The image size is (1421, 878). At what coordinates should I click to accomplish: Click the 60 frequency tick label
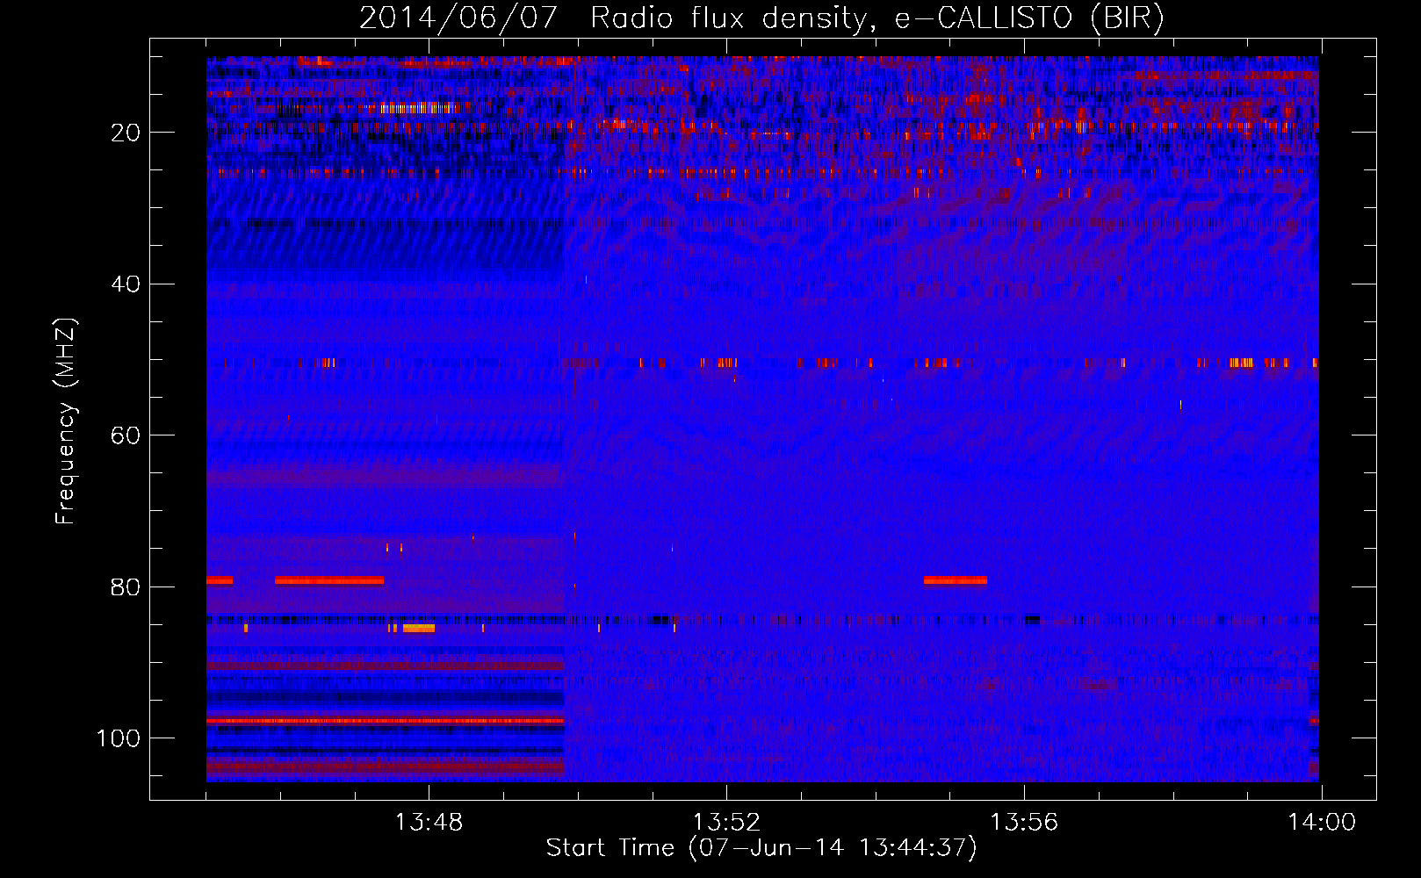tap(126, 435)
